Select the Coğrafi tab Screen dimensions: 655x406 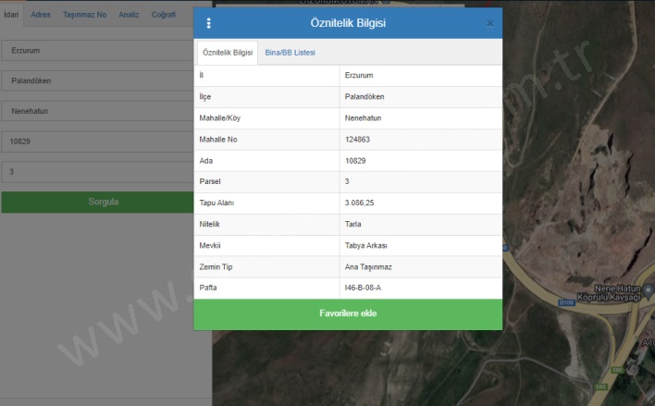click(x=163, y=15)
